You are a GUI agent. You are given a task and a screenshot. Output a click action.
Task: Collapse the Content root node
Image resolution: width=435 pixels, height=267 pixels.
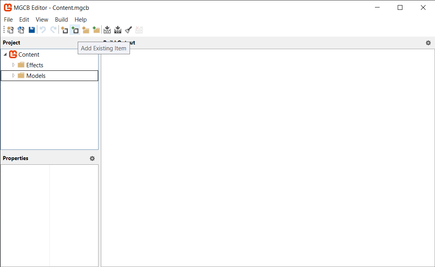point(5,54)
